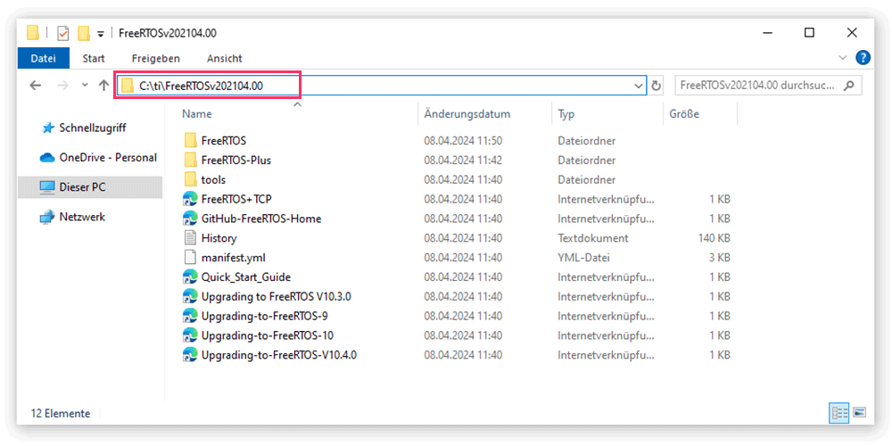Sort by the Name column header
This screenshot has width=892, height=446.
[197, 114]
